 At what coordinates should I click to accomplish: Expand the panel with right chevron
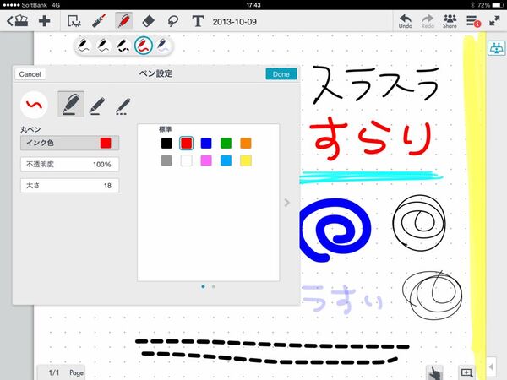(286, 203)
